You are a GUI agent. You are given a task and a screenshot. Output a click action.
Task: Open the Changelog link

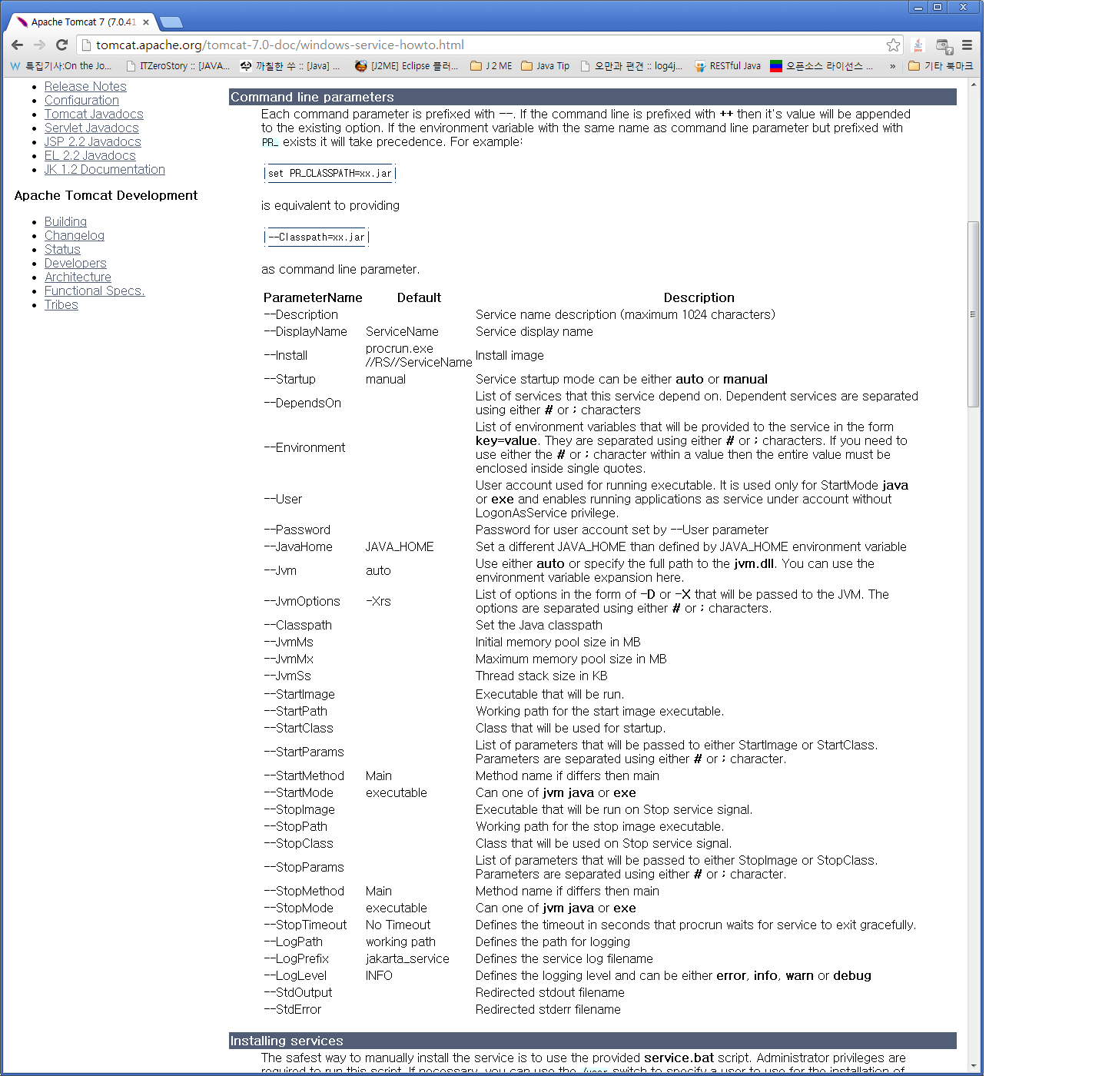point(75,235)
